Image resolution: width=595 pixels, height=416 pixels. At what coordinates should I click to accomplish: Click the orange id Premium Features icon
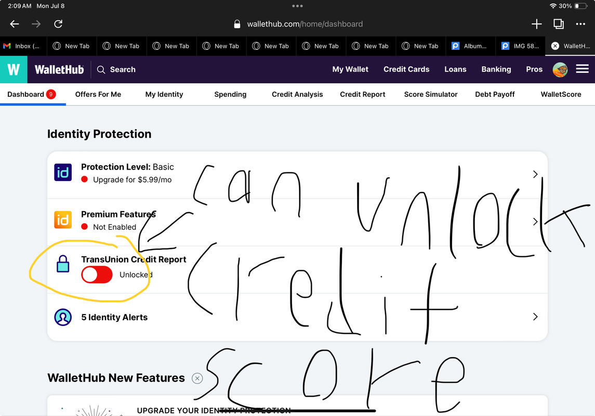[x=63, y=220]
